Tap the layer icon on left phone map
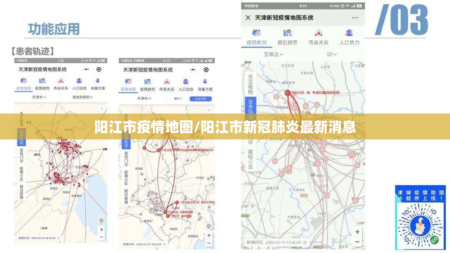The width and height of the screenshot is (450, 253). coord(101,108)
